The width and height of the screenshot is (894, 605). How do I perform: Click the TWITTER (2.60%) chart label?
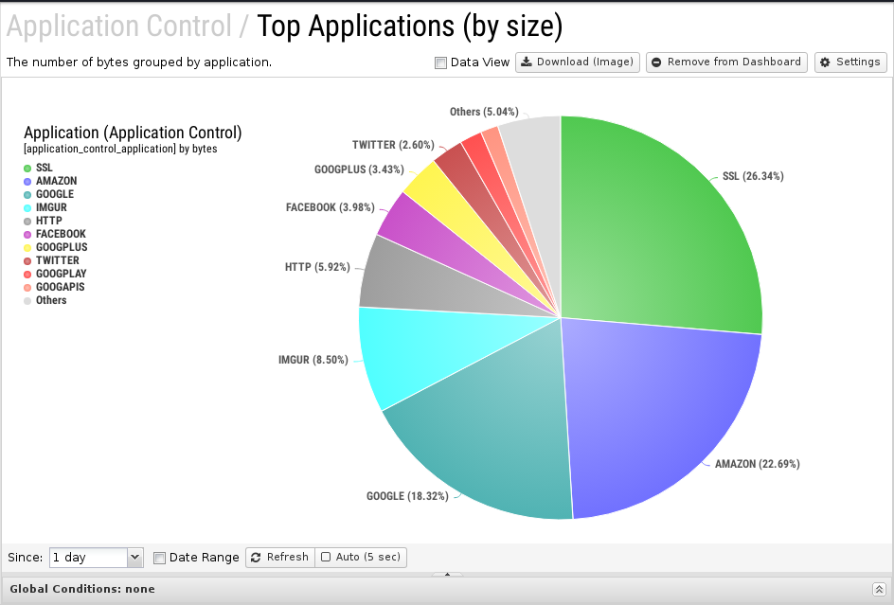(393, 145)
